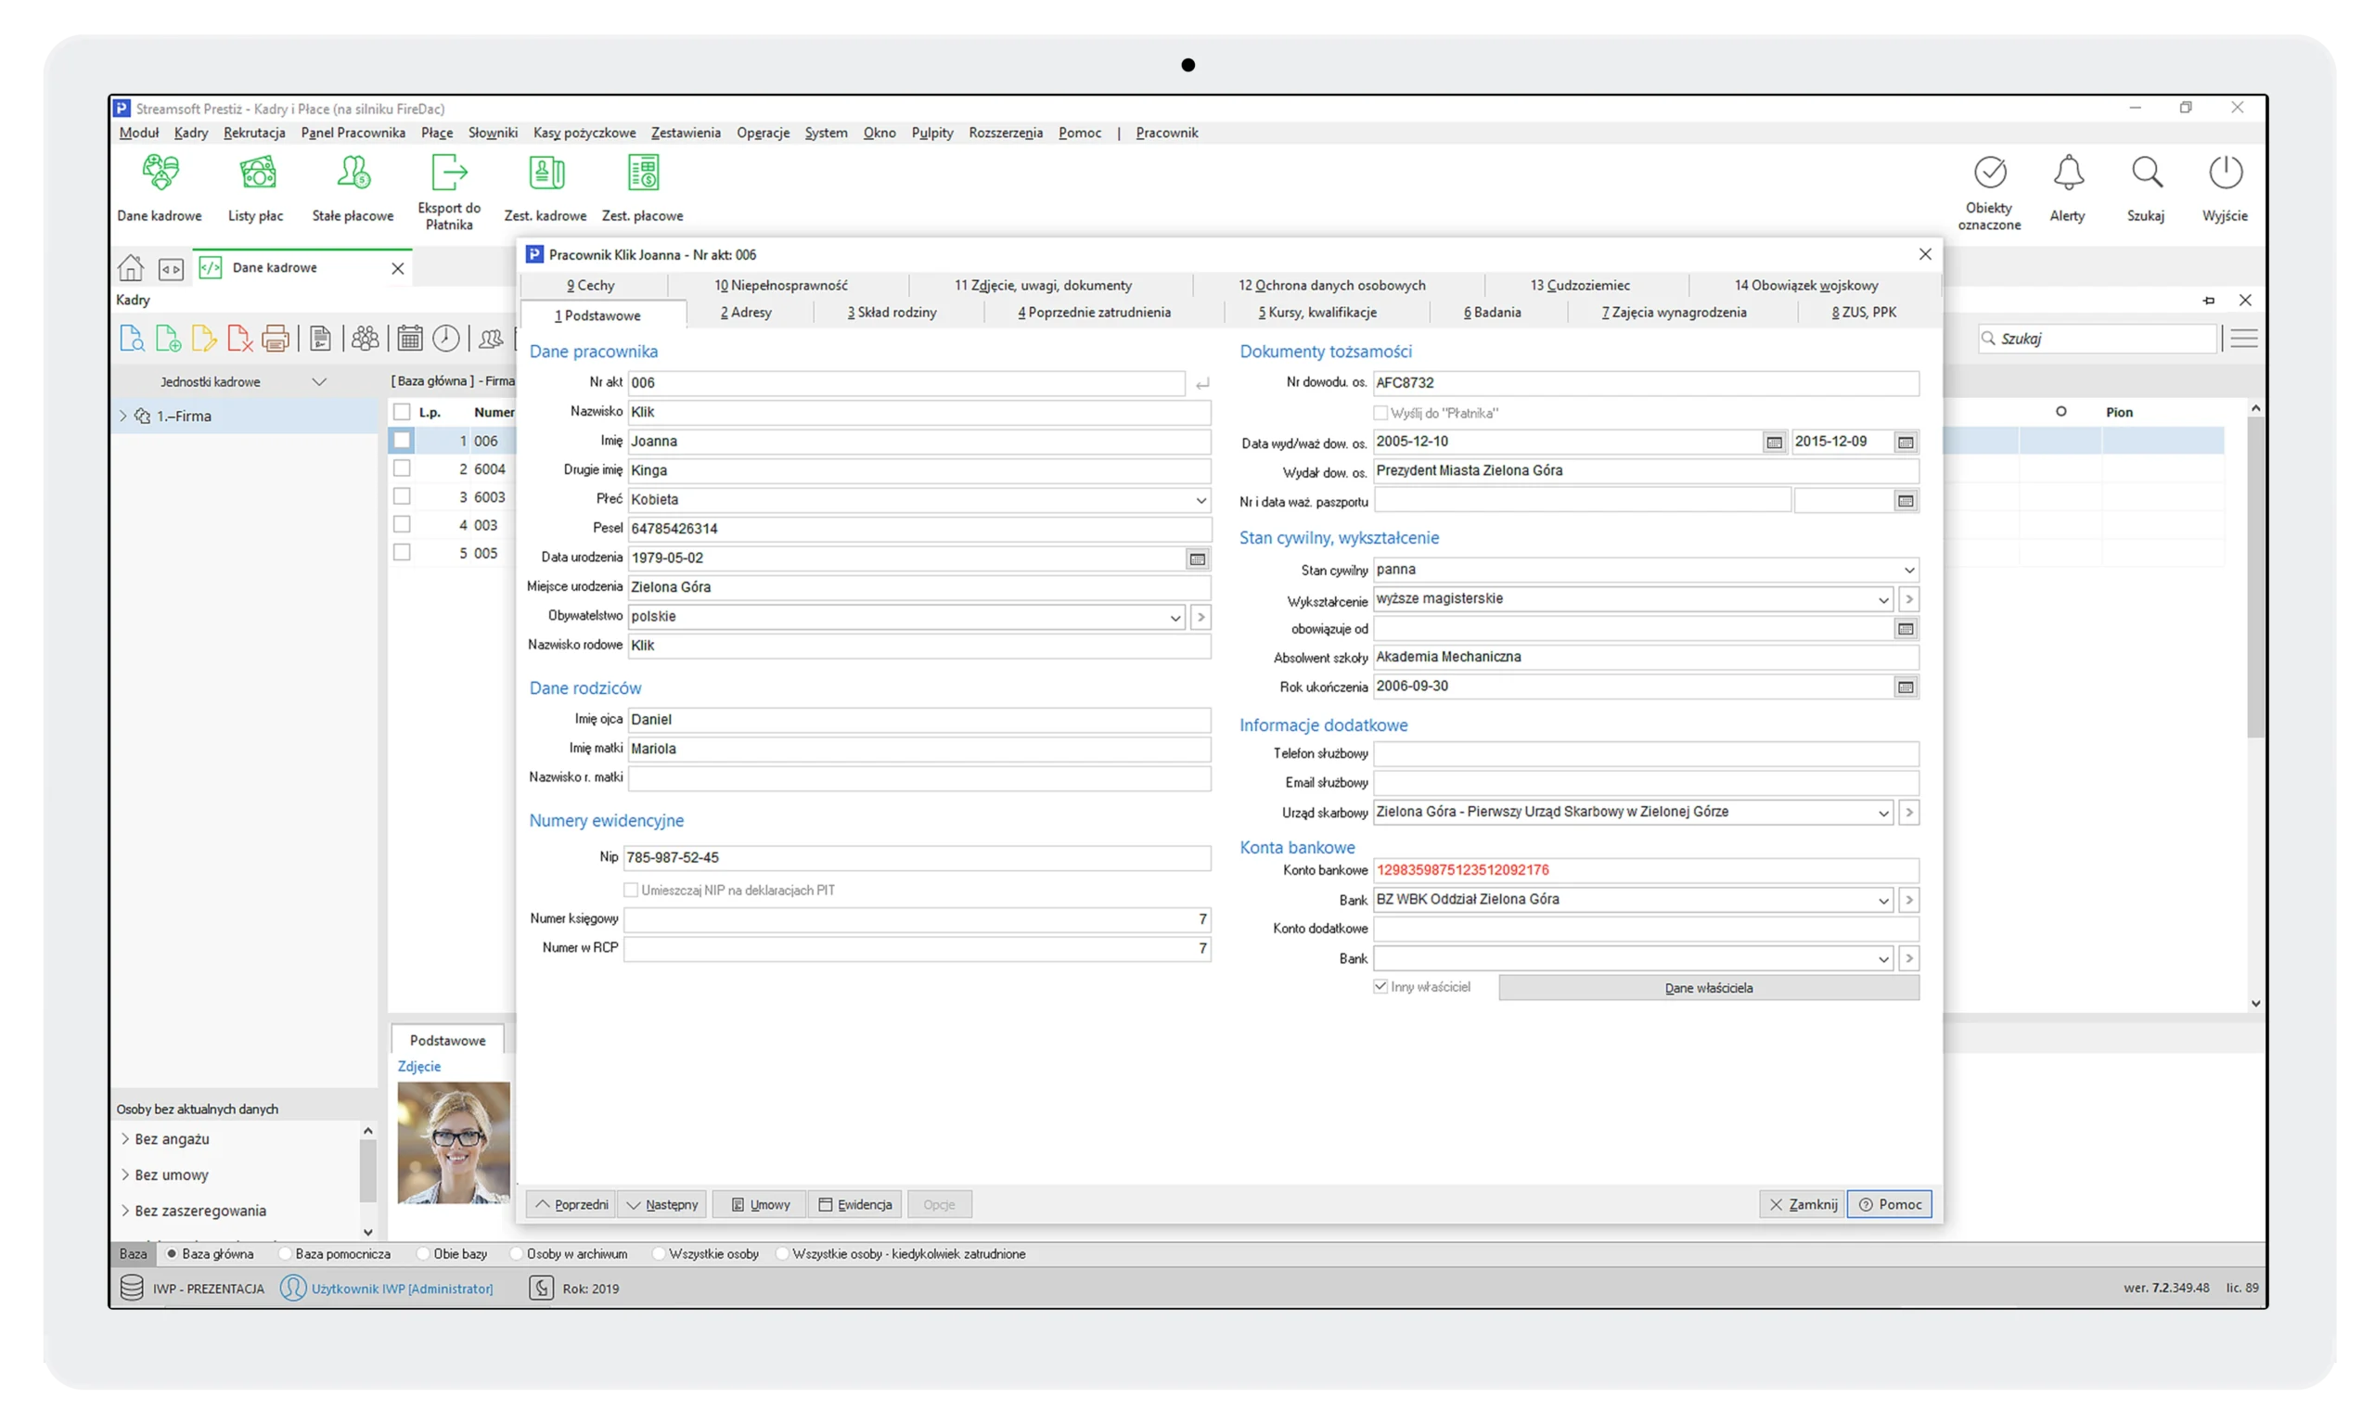Toggle the Inny właściciel checkbox
The image size is (2375, 1424).
[x=1380, y=986]
